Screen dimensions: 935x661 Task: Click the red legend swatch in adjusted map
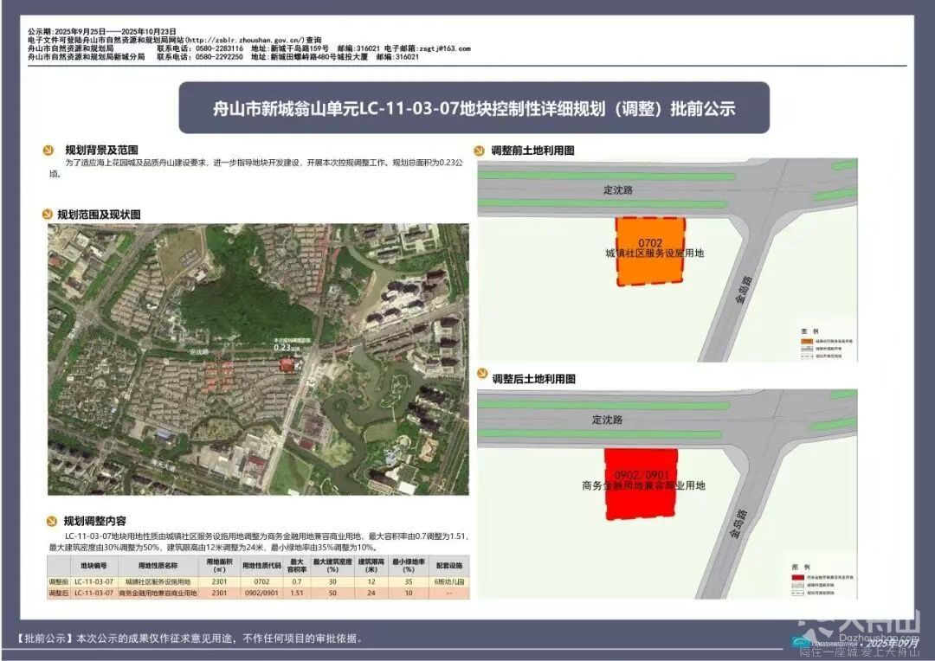coord(797,575)
